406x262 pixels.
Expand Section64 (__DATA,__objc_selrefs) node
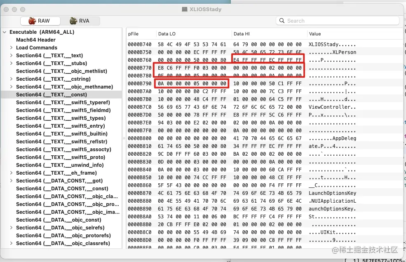point(11,227)
